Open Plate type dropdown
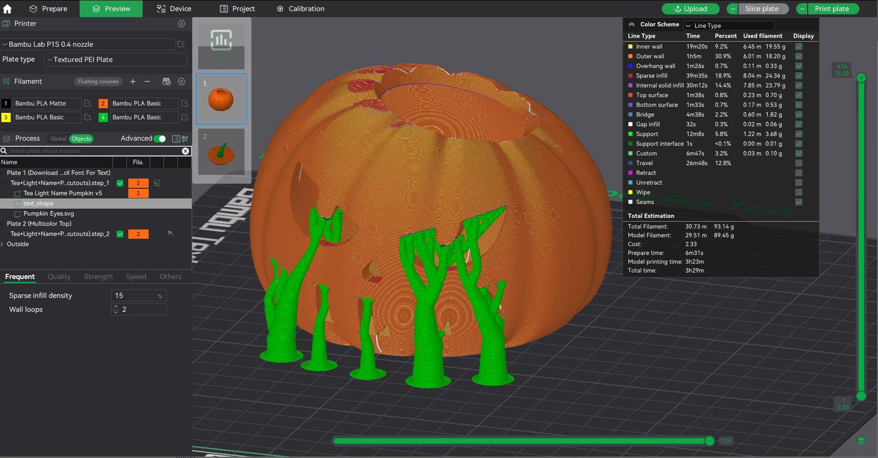The width and height of the screenshot is (878, 458). (116, 60)
